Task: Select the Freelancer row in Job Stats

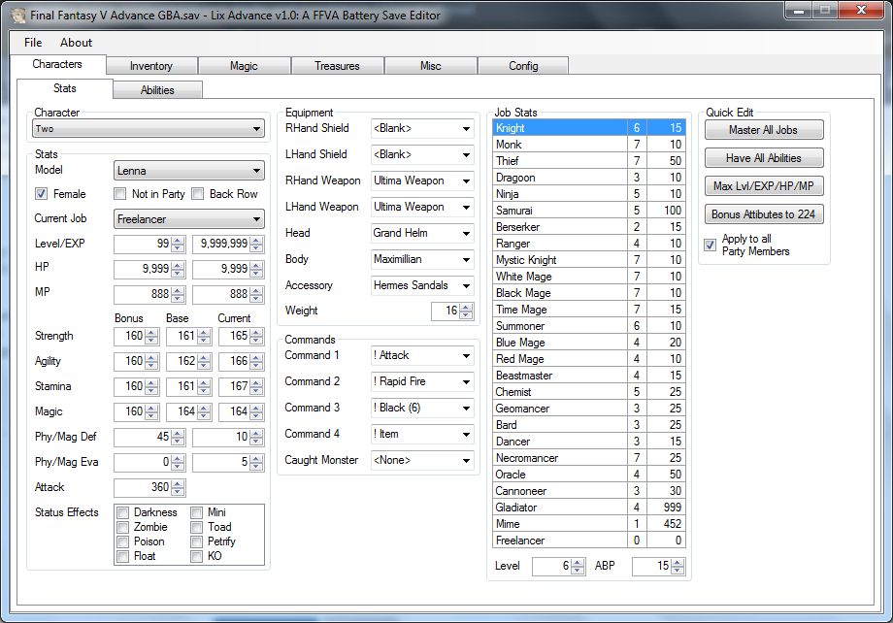Action: coord(589,541)
